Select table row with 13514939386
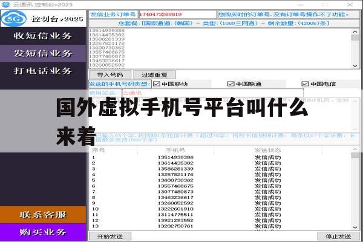 [x=220, y=157]
